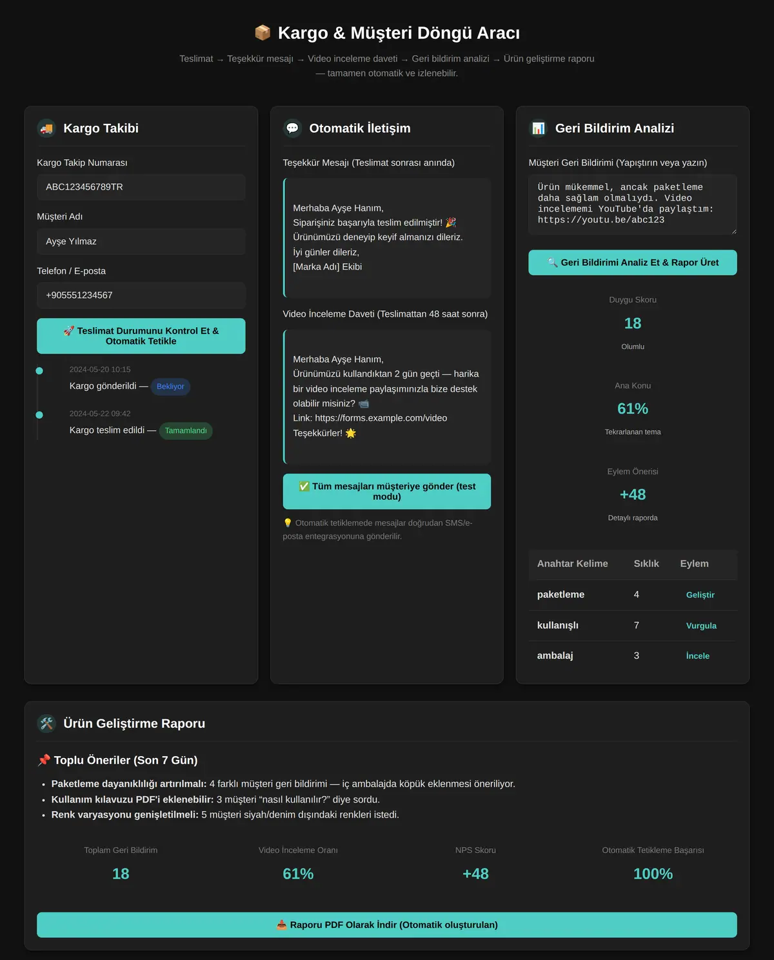
Task: Click the Ana Konu value 61%
Action: click(x=633, y=409)
